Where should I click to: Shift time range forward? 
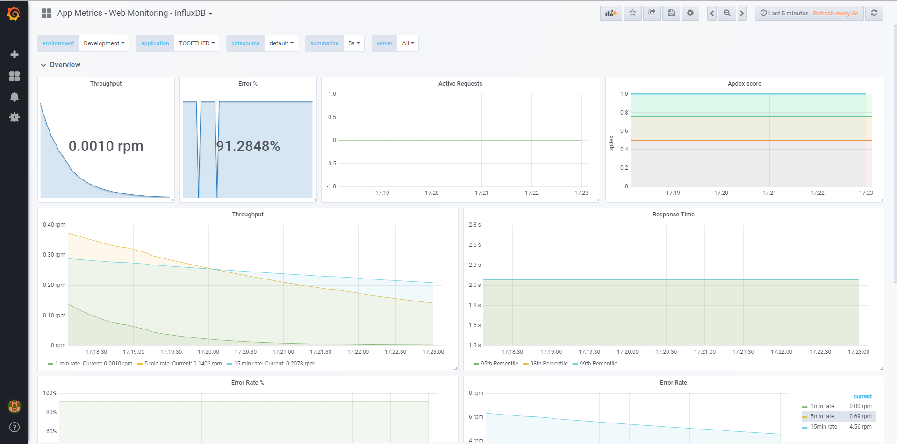click(742, 13)
